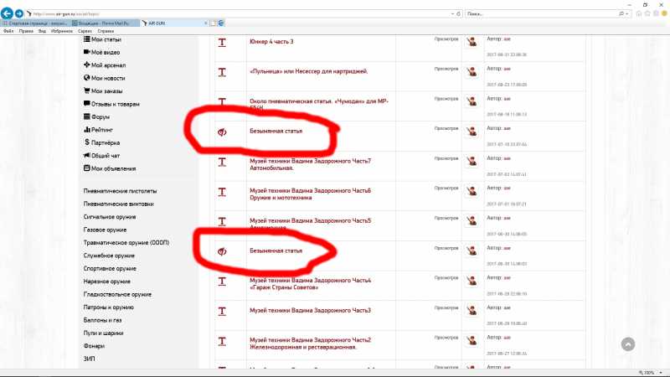Image resolution: width=670 pixels, height=377 pixels.
Task: Open Травматическое оружие (ОООП) category
Action: pos(126,242)
